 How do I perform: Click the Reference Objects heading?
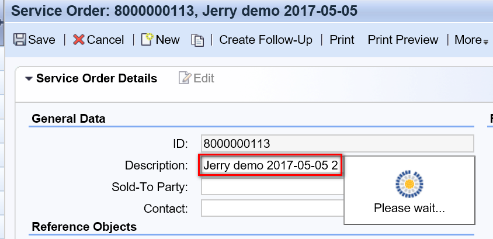84,227
